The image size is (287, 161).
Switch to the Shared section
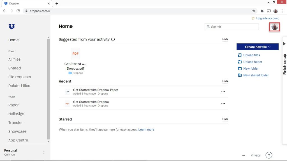coord(15,68)
